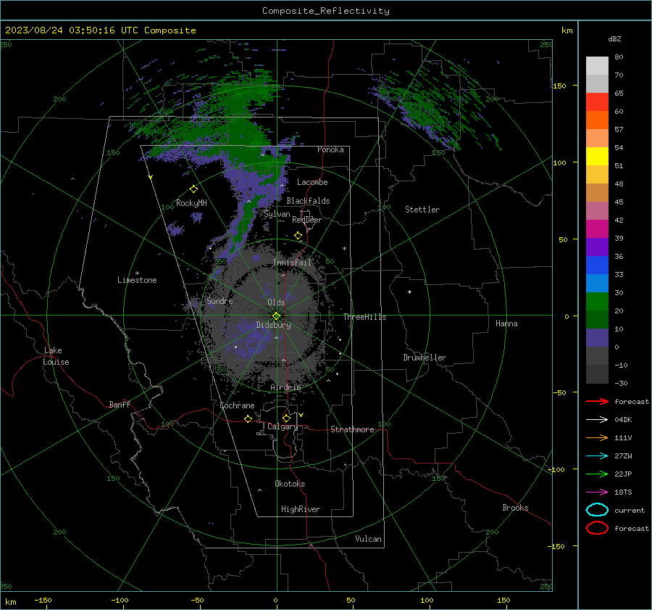
Task: Click the Sundre town label
Action: point(220,300)
